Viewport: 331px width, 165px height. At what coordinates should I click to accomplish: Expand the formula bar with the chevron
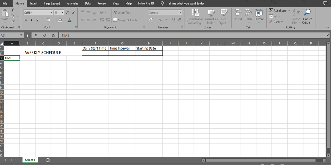coord(327,35)
